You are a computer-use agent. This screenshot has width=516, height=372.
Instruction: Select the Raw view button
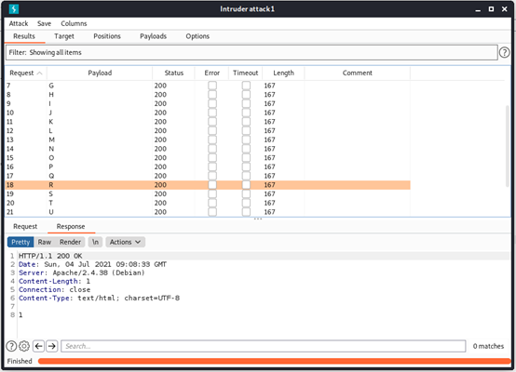point(45,242)
